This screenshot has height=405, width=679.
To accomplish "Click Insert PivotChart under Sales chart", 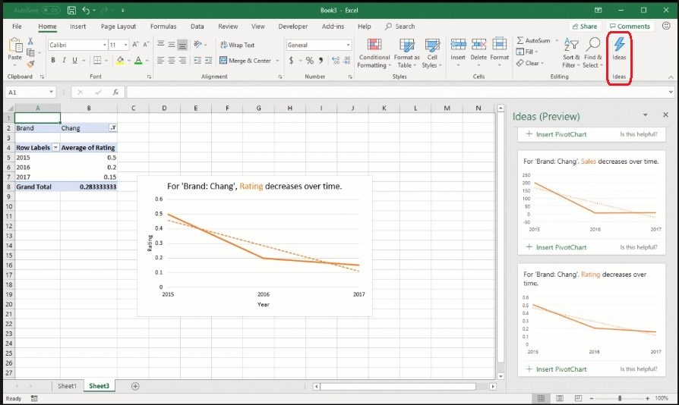I will (x=557, y=247).
